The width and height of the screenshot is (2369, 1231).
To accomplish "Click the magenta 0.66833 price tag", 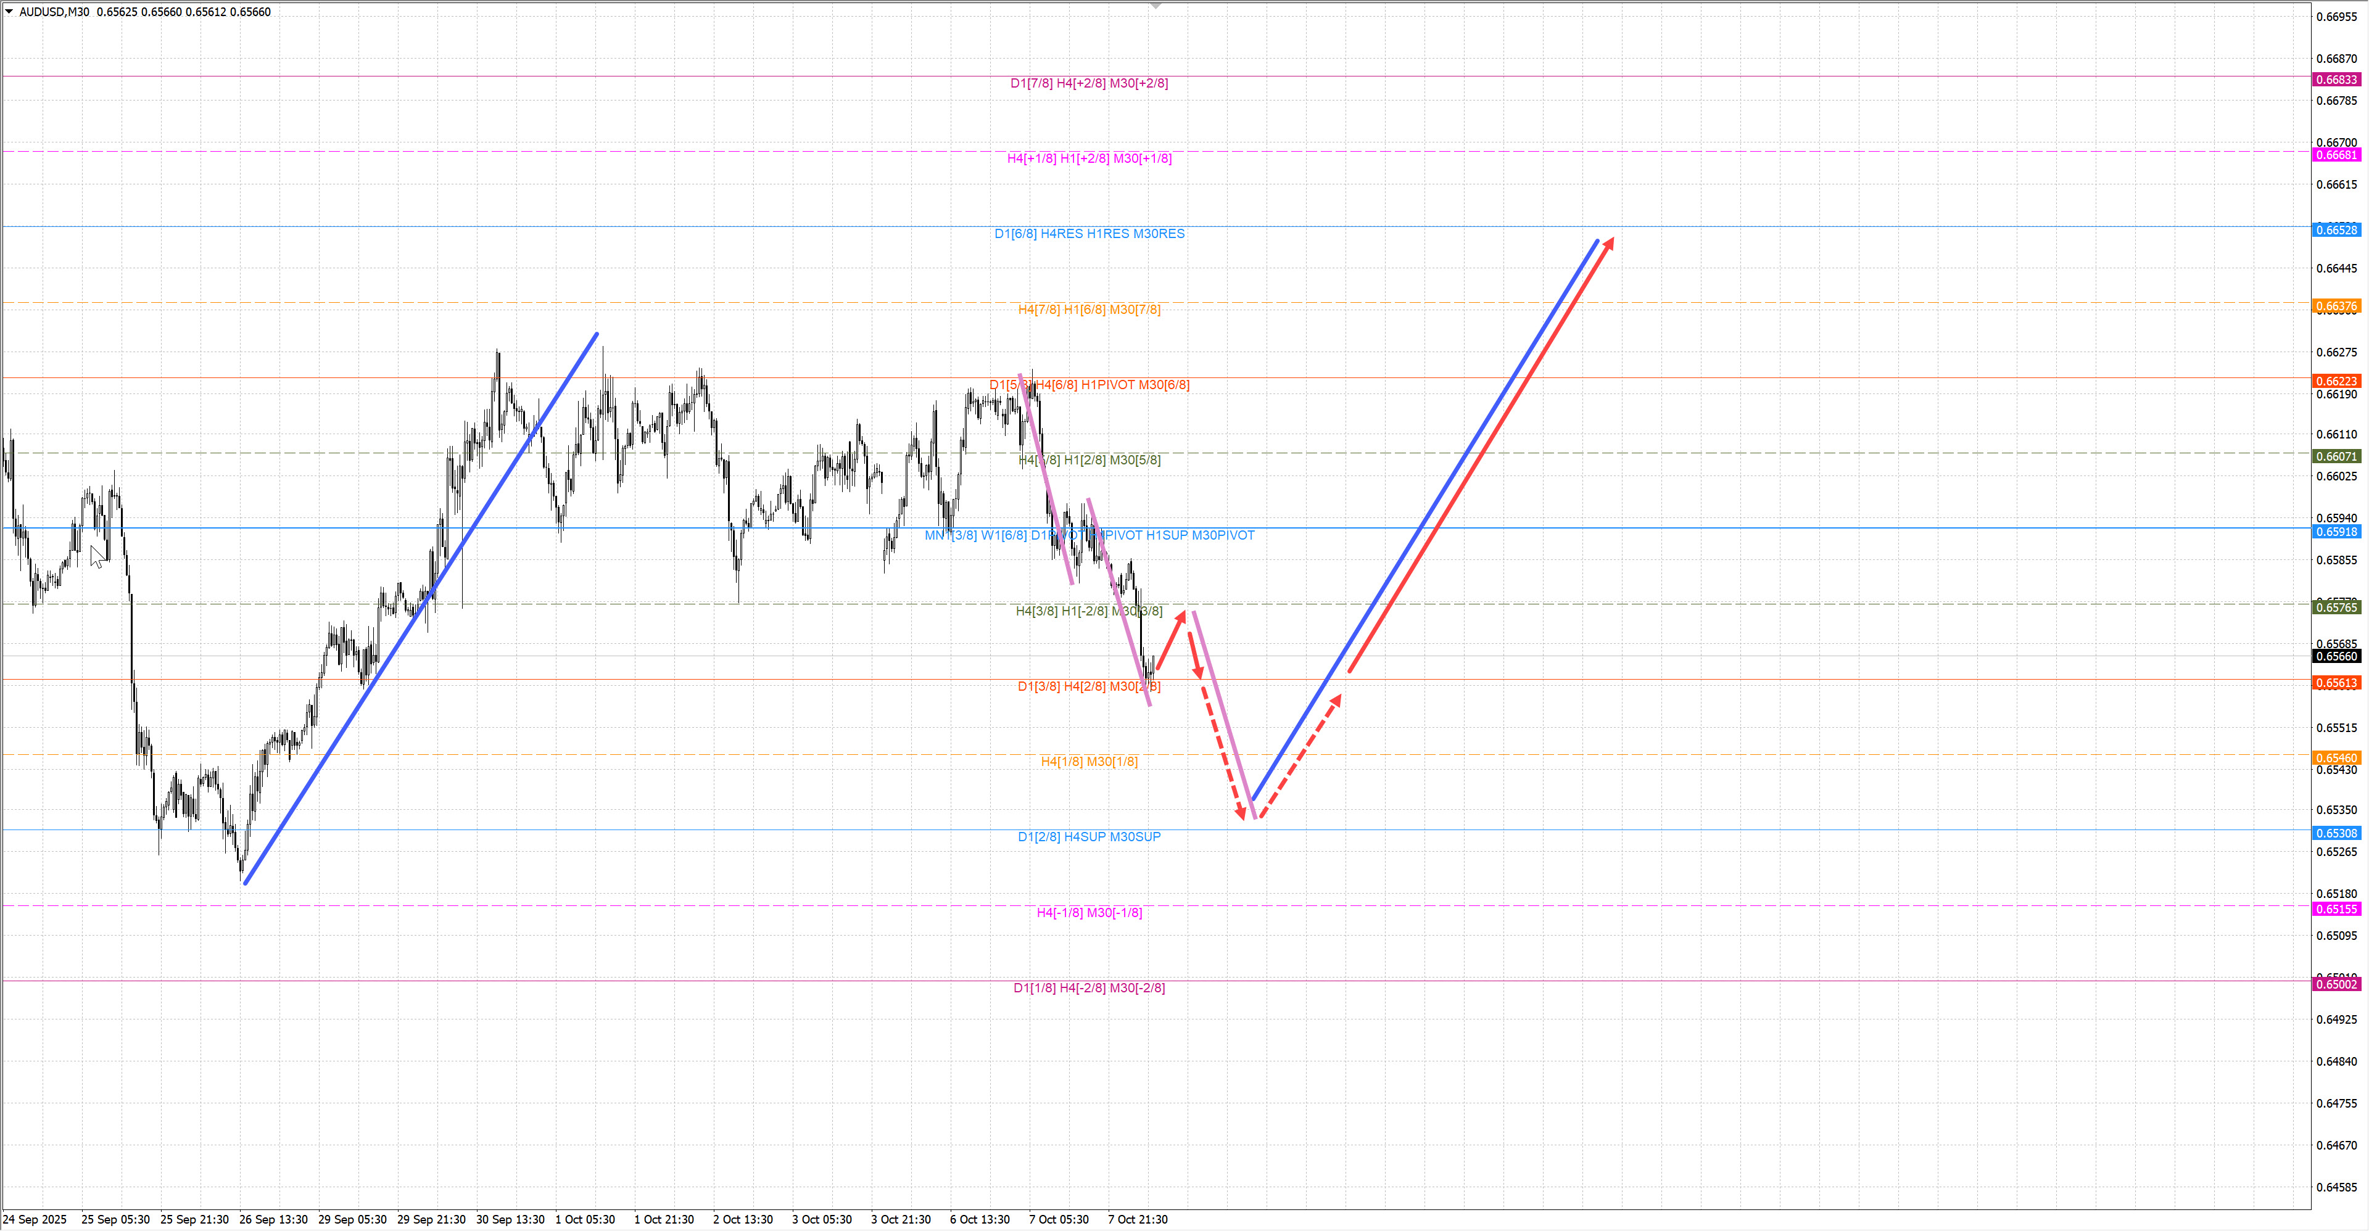I will point(2336,80).
